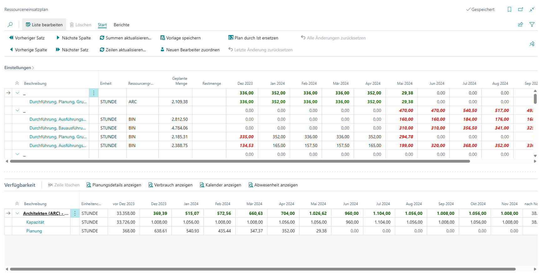The image size is (542, 279).
Task: Click Abwesenheit anzeigen
Action: point(273,185)
